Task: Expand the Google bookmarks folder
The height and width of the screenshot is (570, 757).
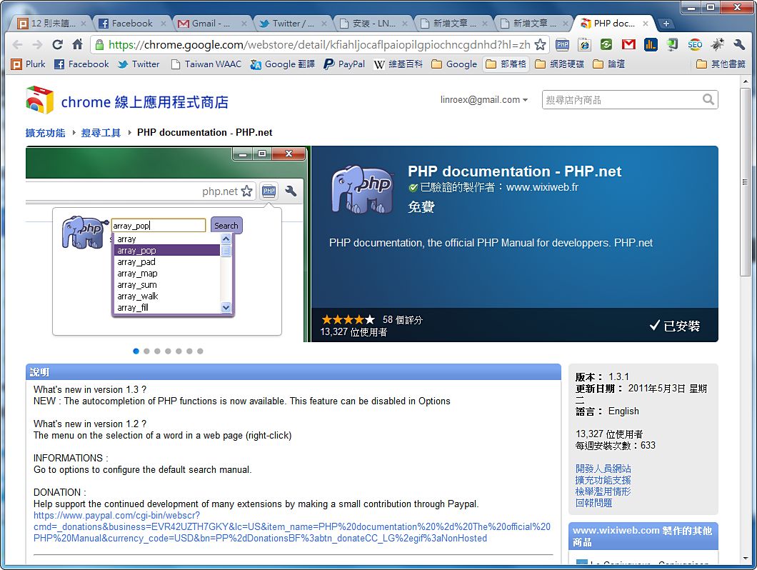Action: click(x=454, y=64)
